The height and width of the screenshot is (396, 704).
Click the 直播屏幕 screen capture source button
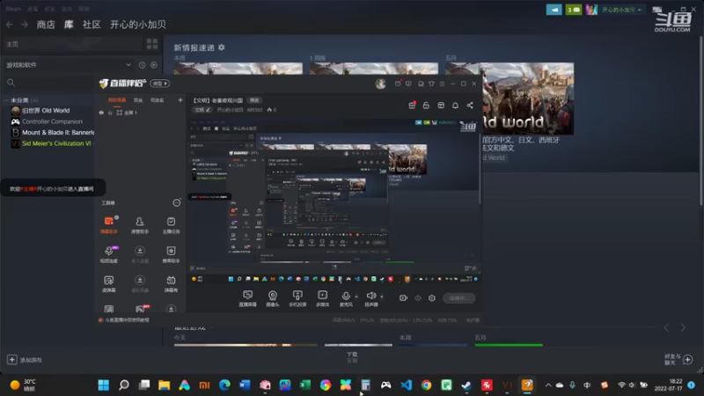click(x=247, y=298)
